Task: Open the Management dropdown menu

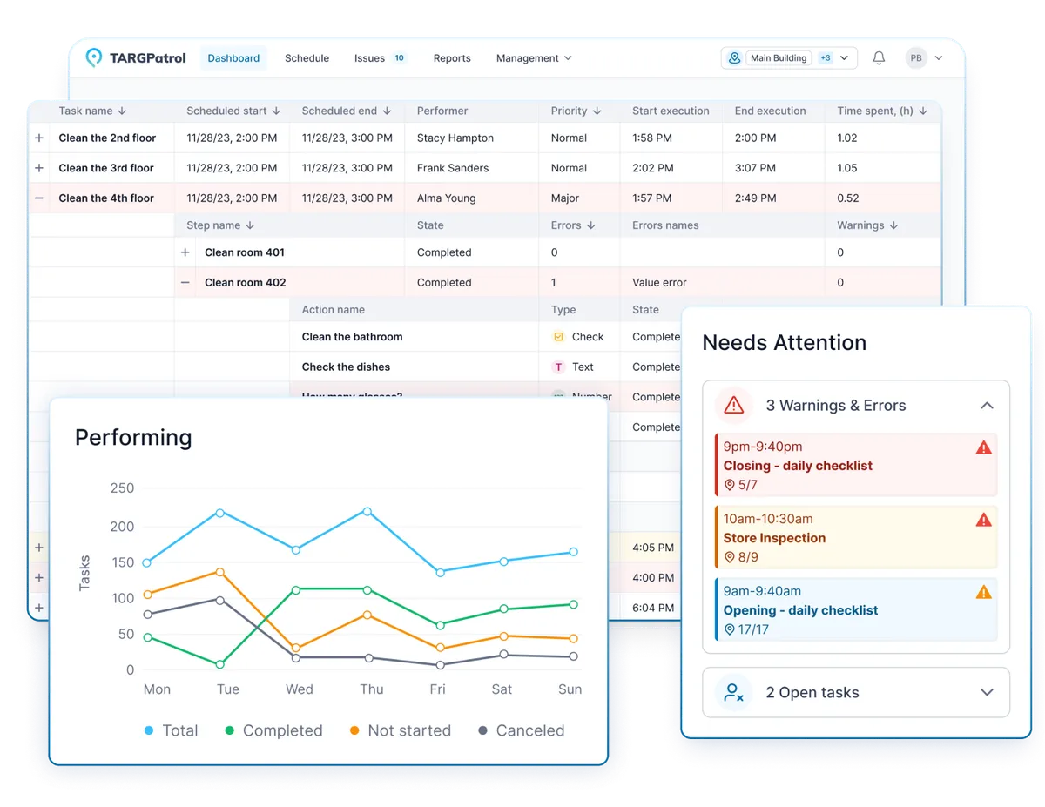Action: 534,58
